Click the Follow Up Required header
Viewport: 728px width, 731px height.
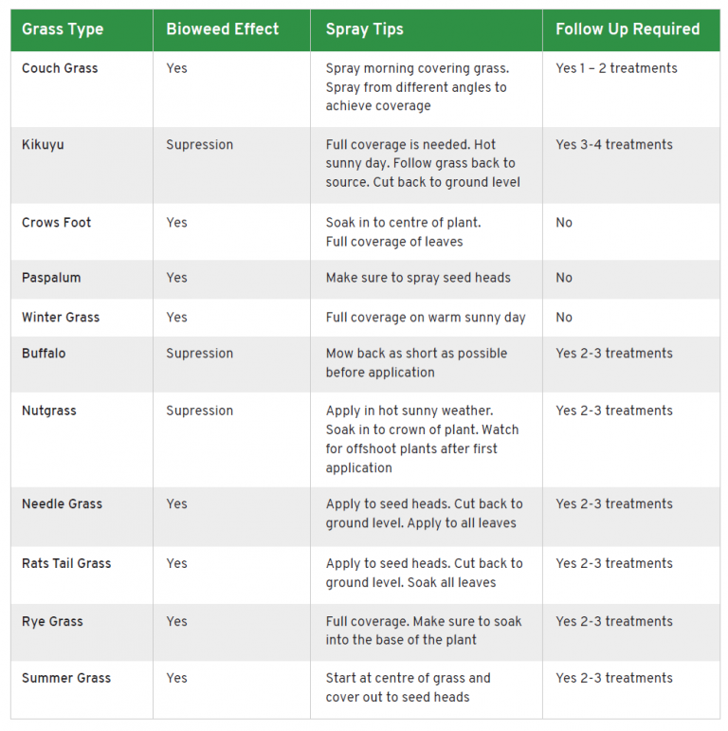628,29
